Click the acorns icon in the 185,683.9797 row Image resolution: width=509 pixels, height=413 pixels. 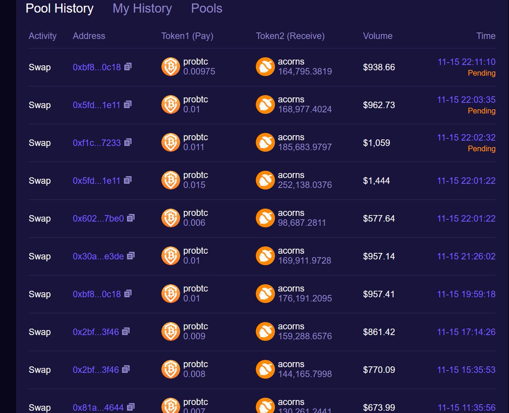click(265, 142)
